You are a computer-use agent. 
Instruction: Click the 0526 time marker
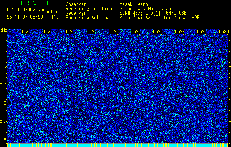[135, 32]
